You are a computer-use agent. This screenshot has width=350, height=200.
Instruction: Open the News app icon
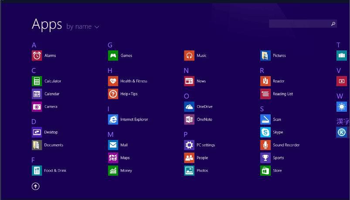coord(189,81)
